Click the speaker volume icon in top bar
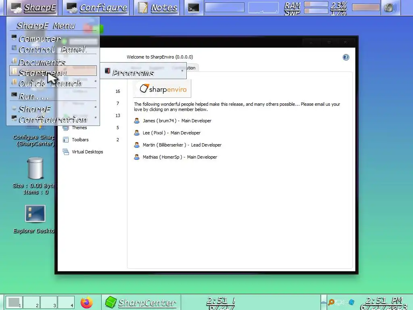Screen dimensions: 413x310 [390, 8]
